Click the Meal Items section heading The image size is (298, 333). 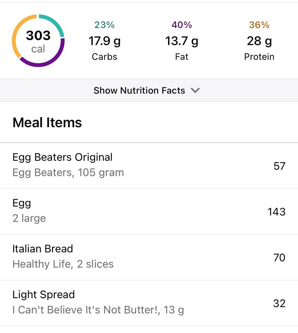47,122
